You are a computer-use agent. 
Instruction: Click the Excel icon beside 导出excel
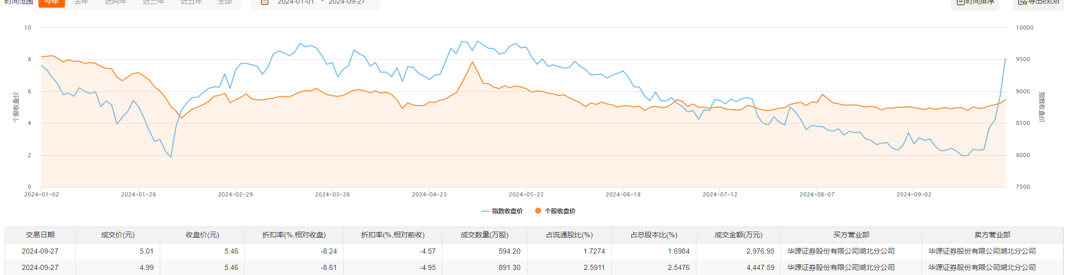point(1022,2)
